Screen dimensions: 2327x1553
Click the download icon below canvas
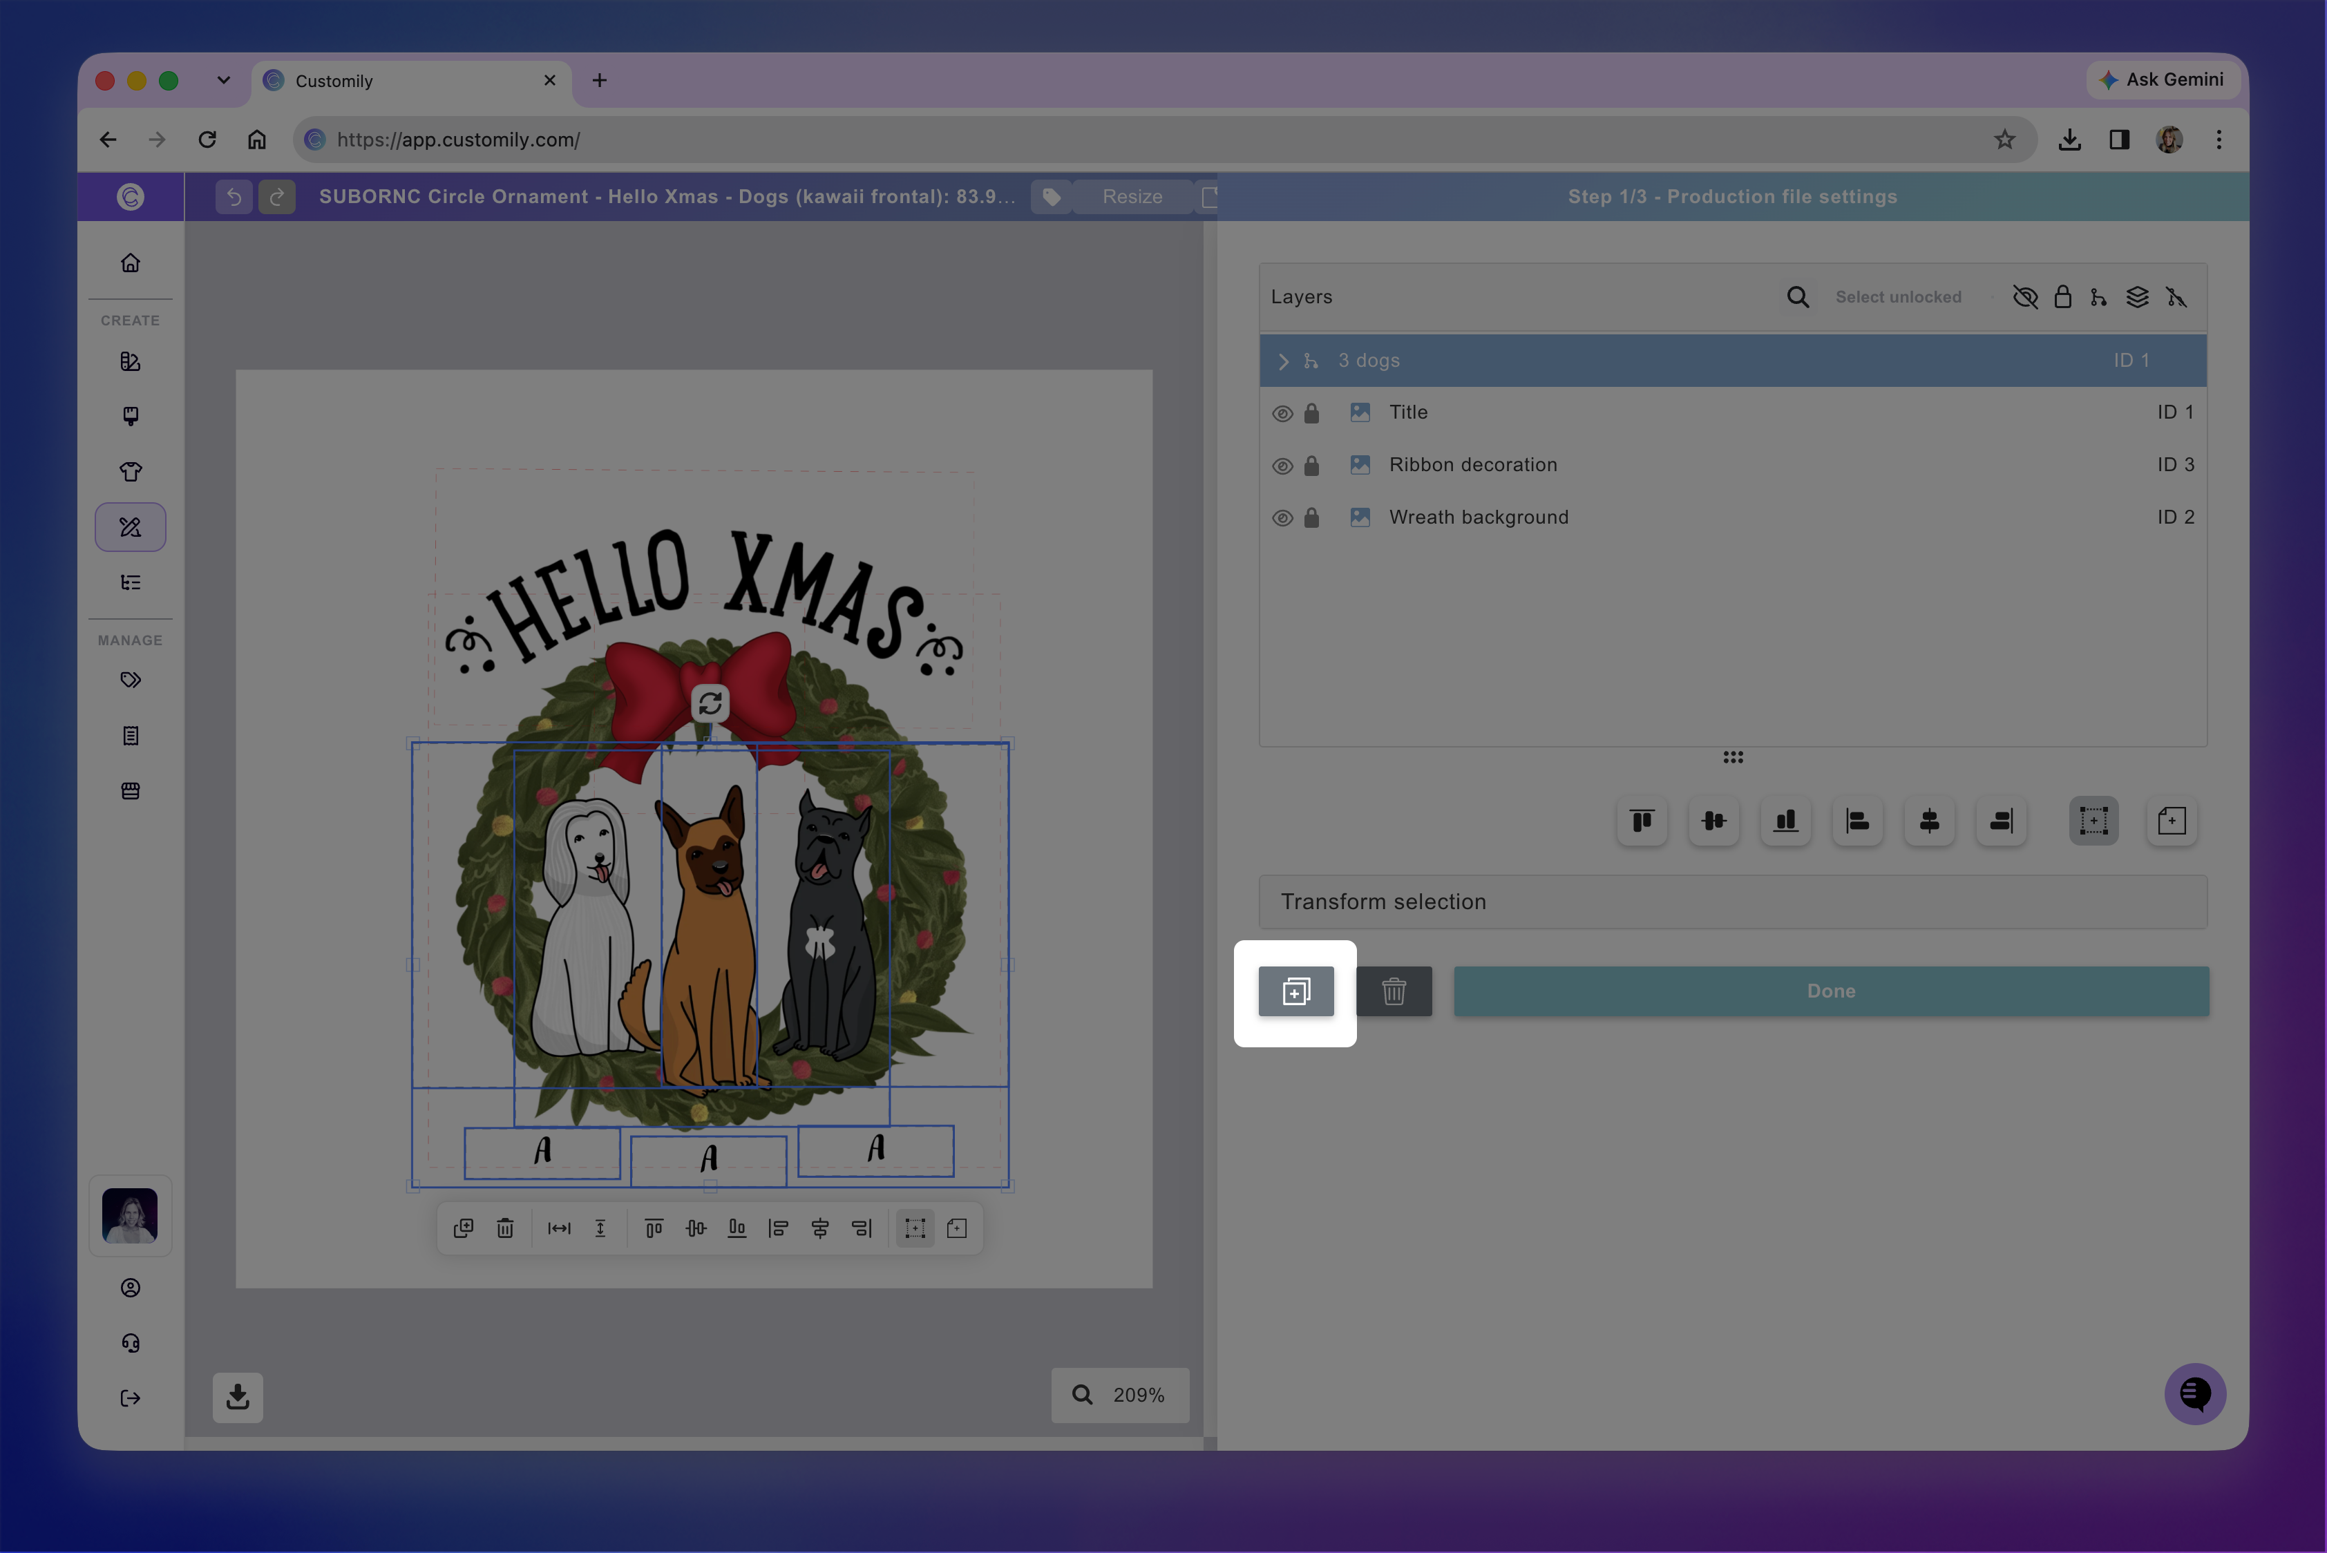pyautogui.click(x=238, y=1398)
